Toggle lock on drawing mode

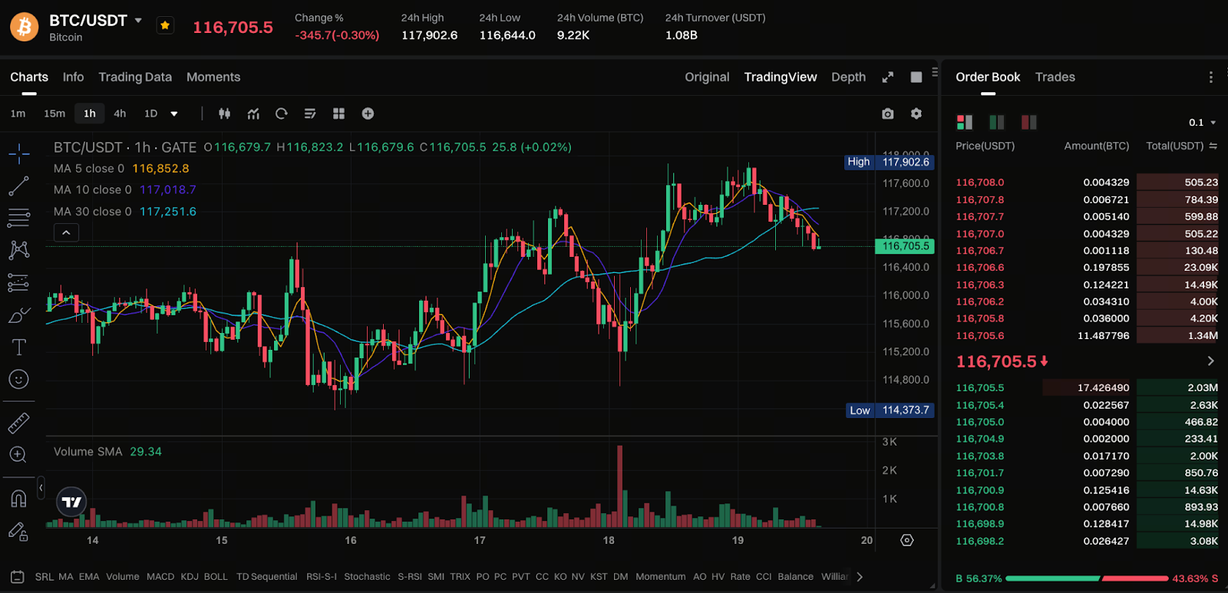tap(18, 531)
